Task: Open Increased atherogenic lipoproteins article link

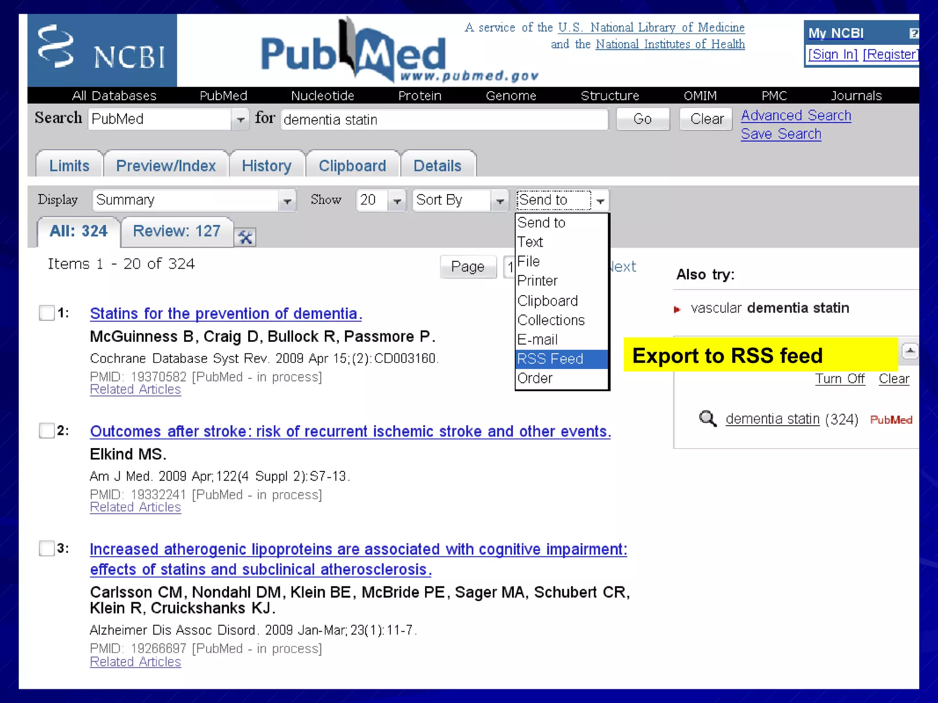Action: (358, 559)
